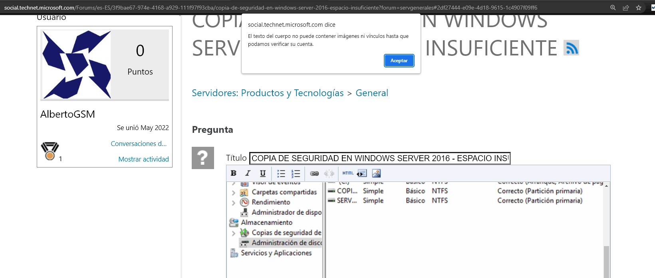Click the Básico cell in the SERV... row
Image resolution: width=655 pixels, height=278 pixels.
pos(415,201)
